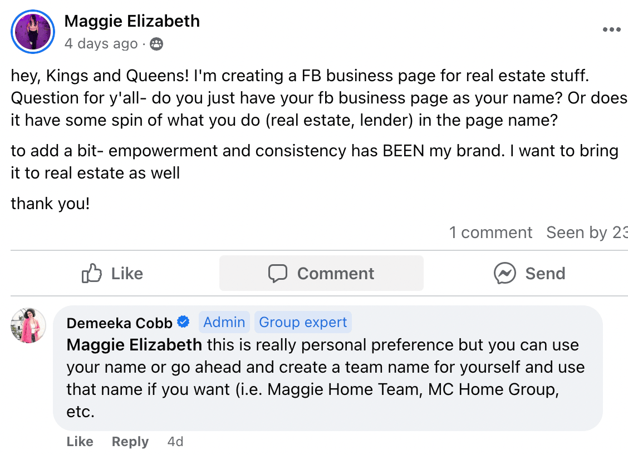The height and width of the screenshot is (455, 628).
Task: Like Maggie Elizabeth's post with thumbs-up
Action: coord(112,274)
